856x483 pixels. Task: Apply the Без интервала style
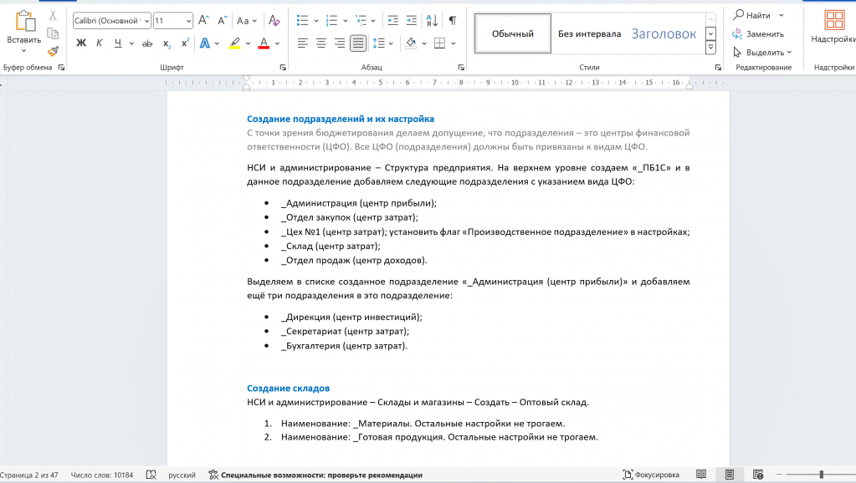coord(590,33)
